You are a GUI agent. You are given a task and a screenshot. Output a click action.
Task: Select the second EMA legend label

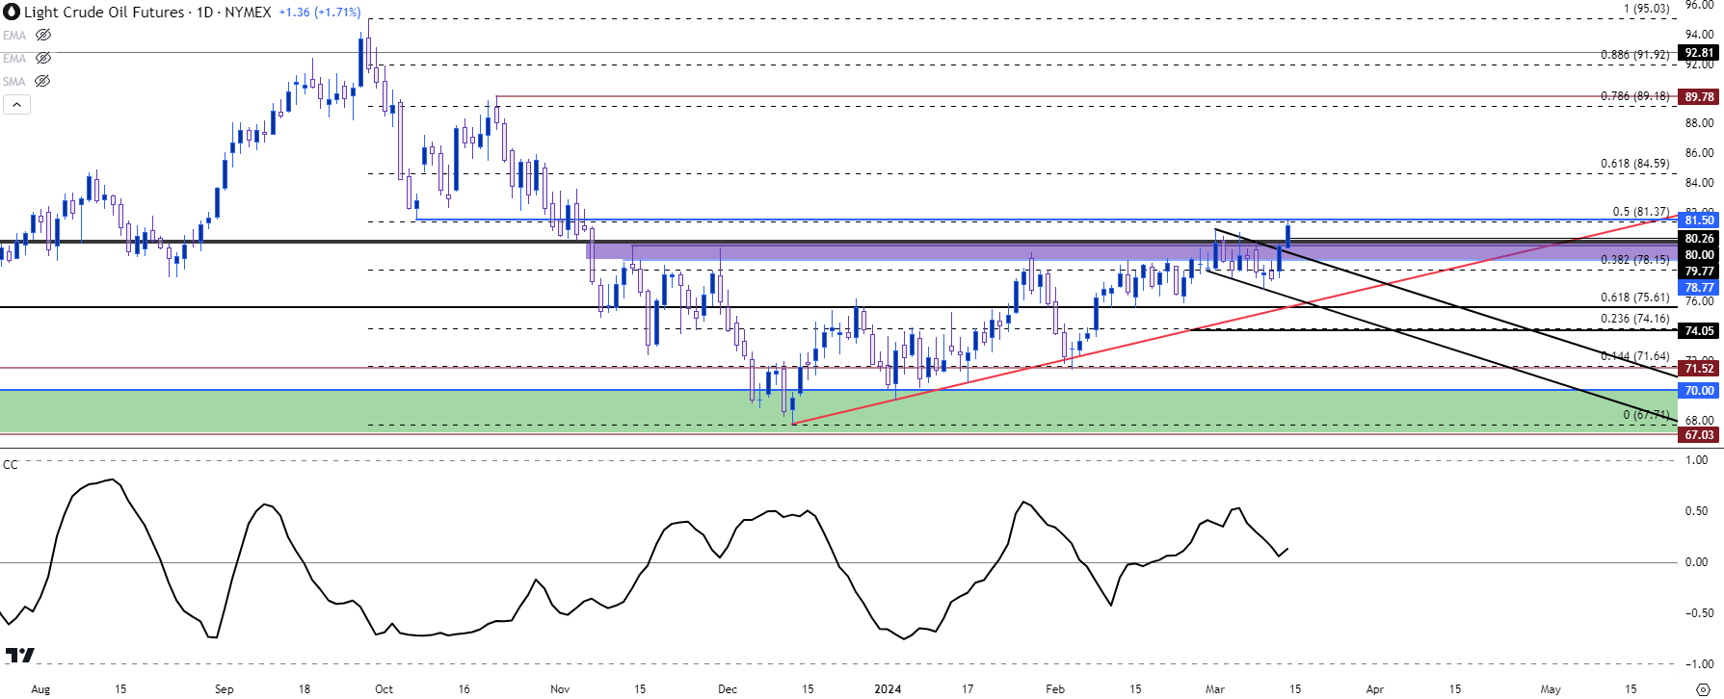click(x=14, y=59)
